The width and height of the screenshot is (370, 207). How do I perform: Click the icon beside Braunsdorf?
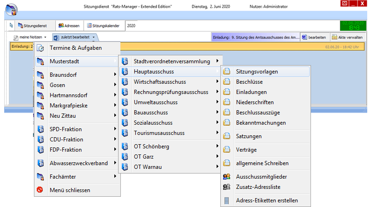click(x=40, y=75)
